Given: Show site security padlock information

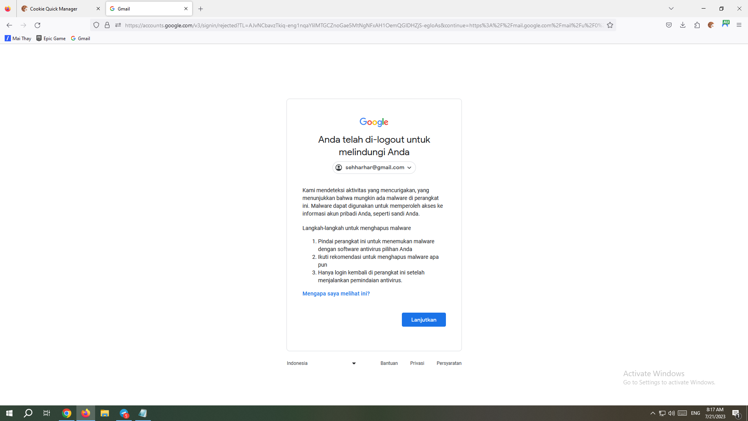Looking at the screenshot, I should click(107, 25).
